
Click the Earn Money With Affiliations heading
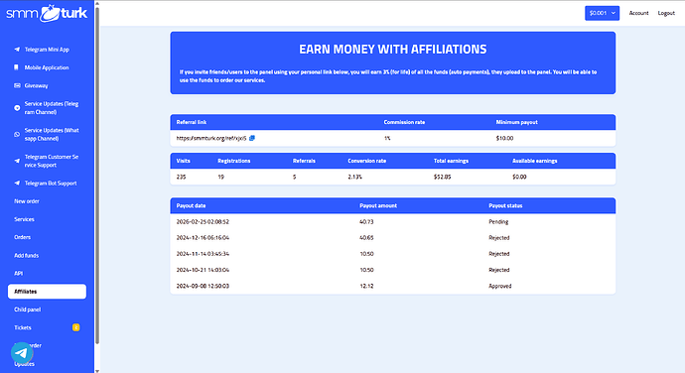[393, 50]
